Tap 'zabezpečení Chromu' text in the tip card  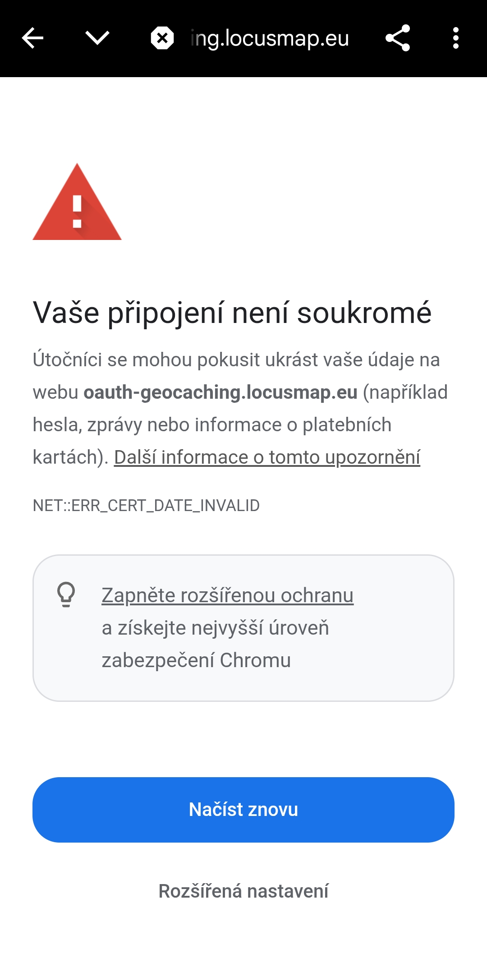click(196, 660)
